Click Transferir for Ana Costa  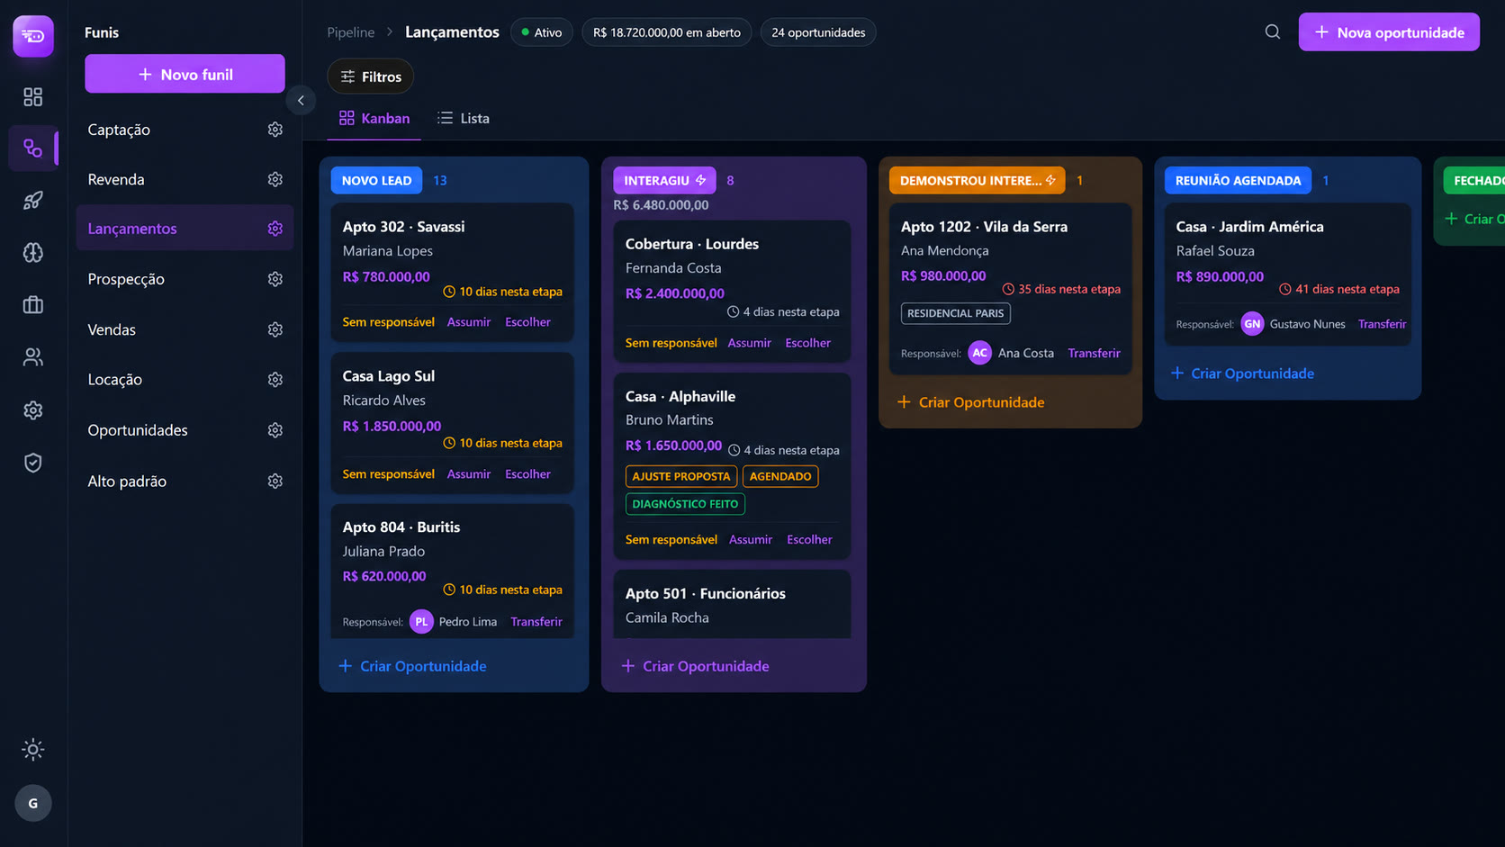click(1094, 353)
